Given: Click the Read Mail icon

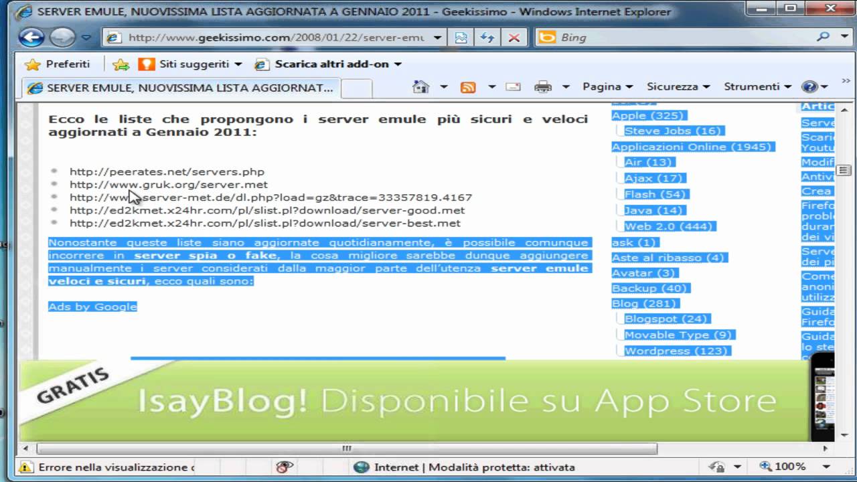Looking at the screenshot, I should 513,87.
